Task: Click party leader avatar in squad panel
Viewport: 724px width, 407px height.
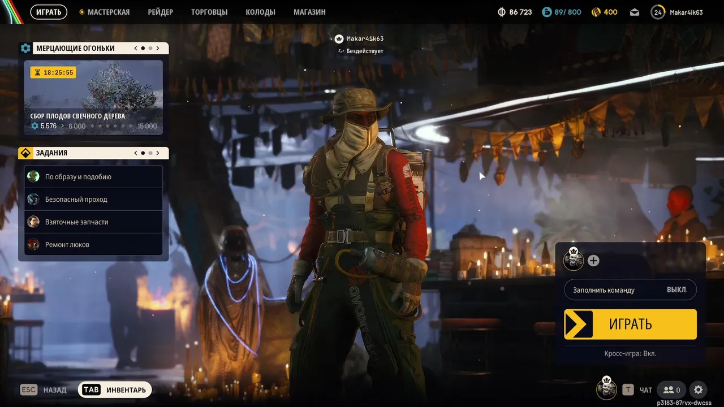Action: pos(573,259)
